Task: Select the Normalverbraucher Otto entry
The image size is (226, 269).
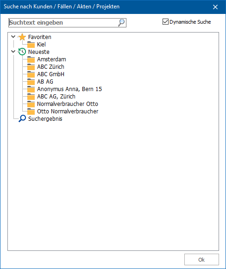Action: (68, 104)
